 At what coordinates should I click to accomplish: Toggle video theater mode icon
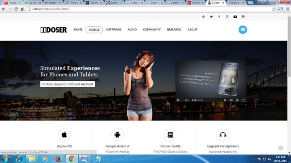pos(244,100)
